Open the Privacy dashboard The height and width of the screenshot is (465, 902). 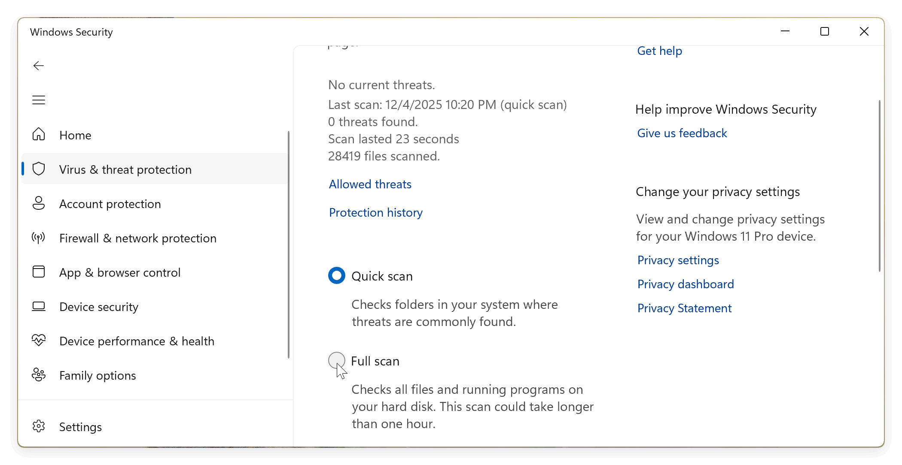[686, 284]
